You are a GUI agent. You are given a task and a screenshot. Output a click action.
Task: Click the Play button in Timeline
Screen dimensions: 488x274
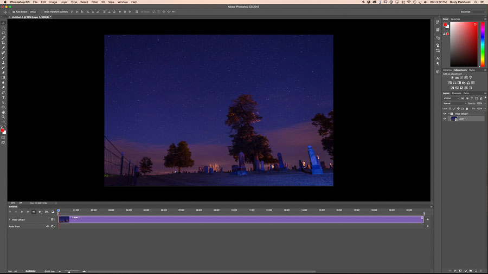(x=22, y=212)
